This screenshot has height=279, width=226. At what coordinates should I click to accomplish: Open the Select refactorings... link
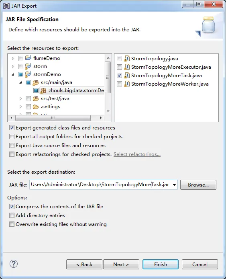point(137,154)
